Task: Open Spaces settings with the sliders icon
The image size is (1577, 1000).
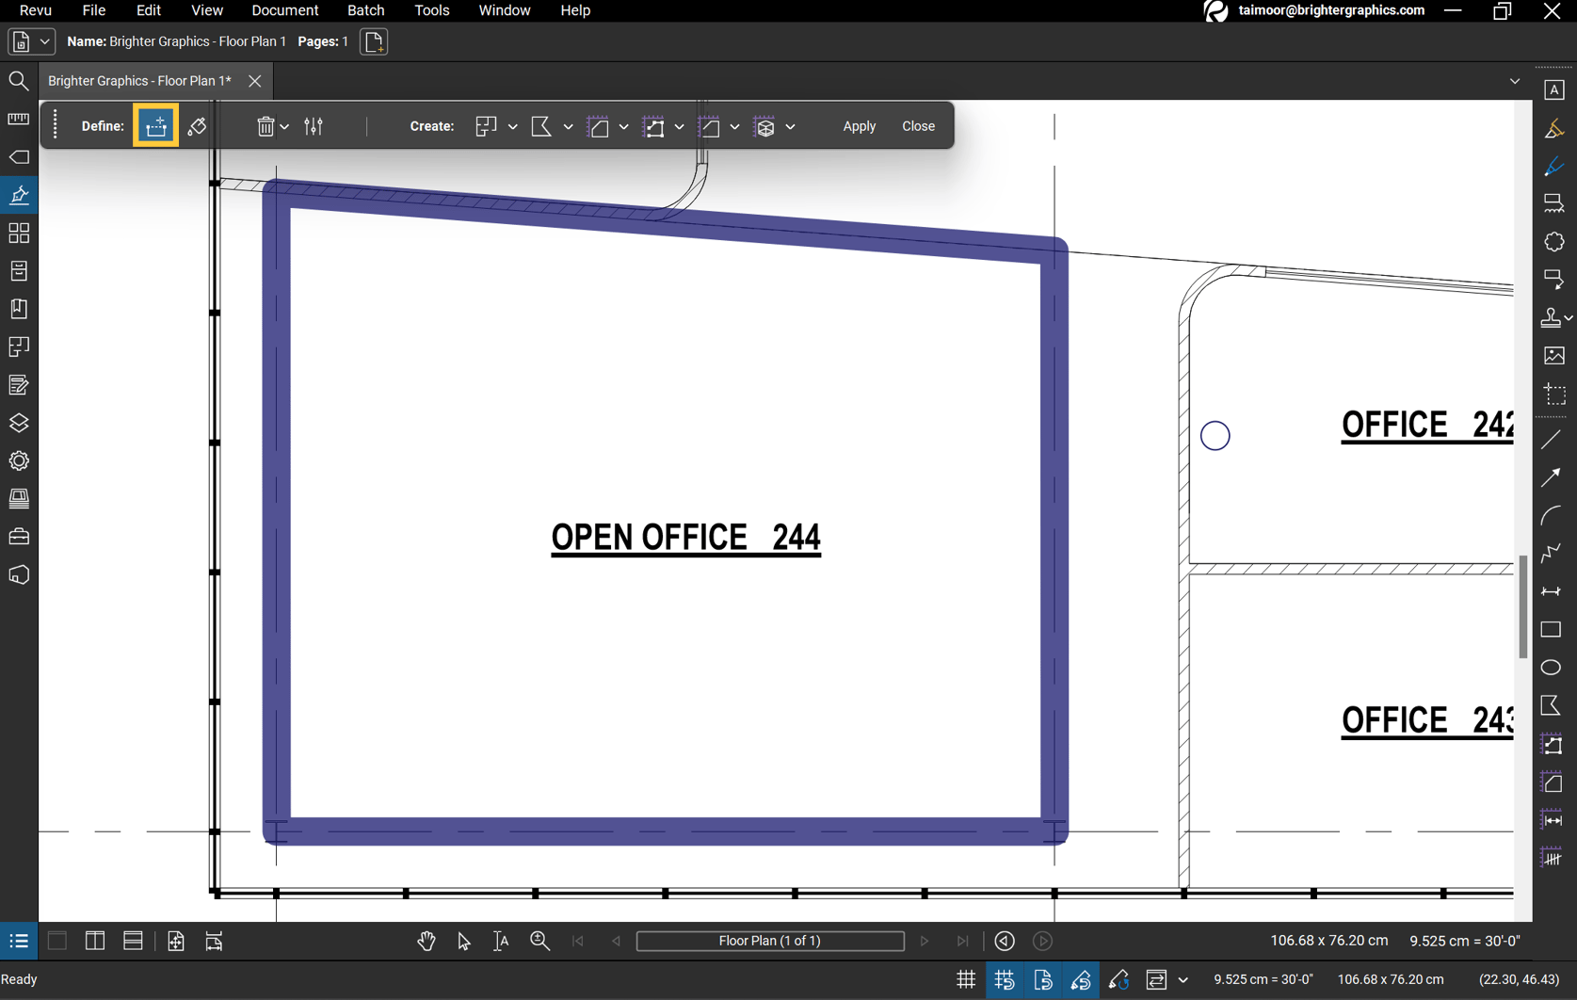Action: coord(313,125)
